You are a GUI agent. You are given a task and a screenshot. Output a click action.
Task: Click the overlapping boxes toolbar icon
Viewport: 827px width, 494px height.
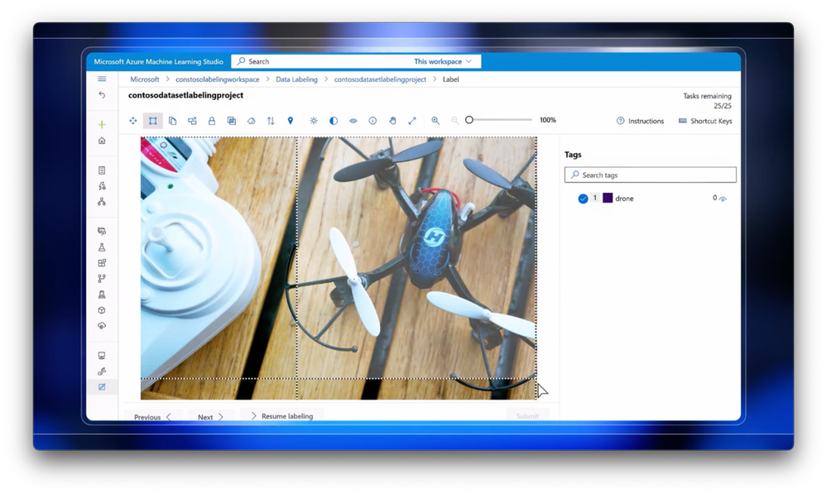231,121
